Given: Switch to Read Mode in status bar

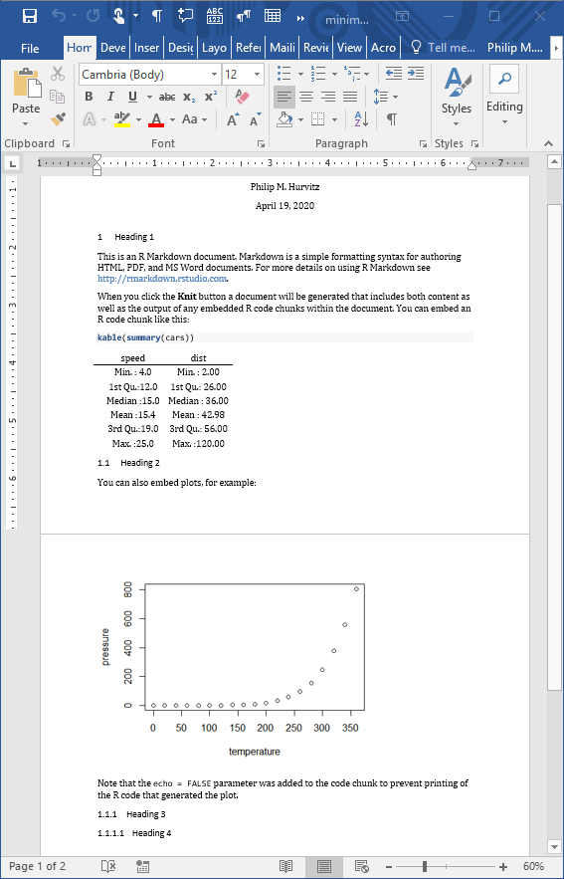Looking at the screenshot, I should pyautogui.click(x=285, y=866).
